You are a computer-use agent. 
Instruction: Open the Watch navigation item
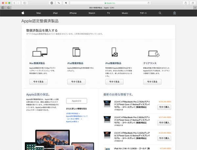click(x=92, y=13)
